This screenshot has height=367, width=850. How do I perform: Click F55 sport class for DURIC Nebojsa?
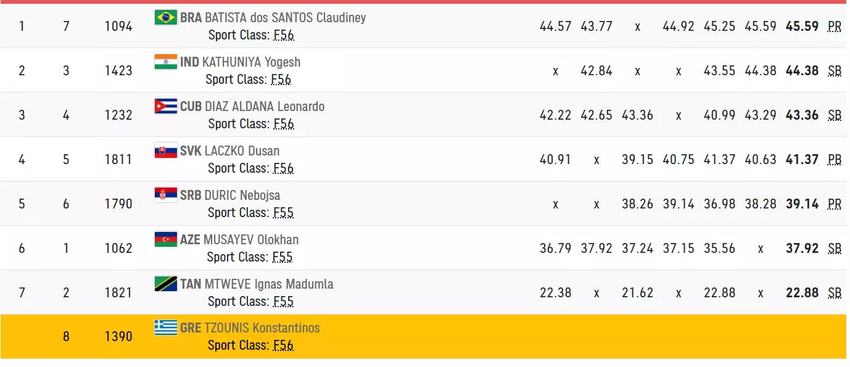point(283,213)
